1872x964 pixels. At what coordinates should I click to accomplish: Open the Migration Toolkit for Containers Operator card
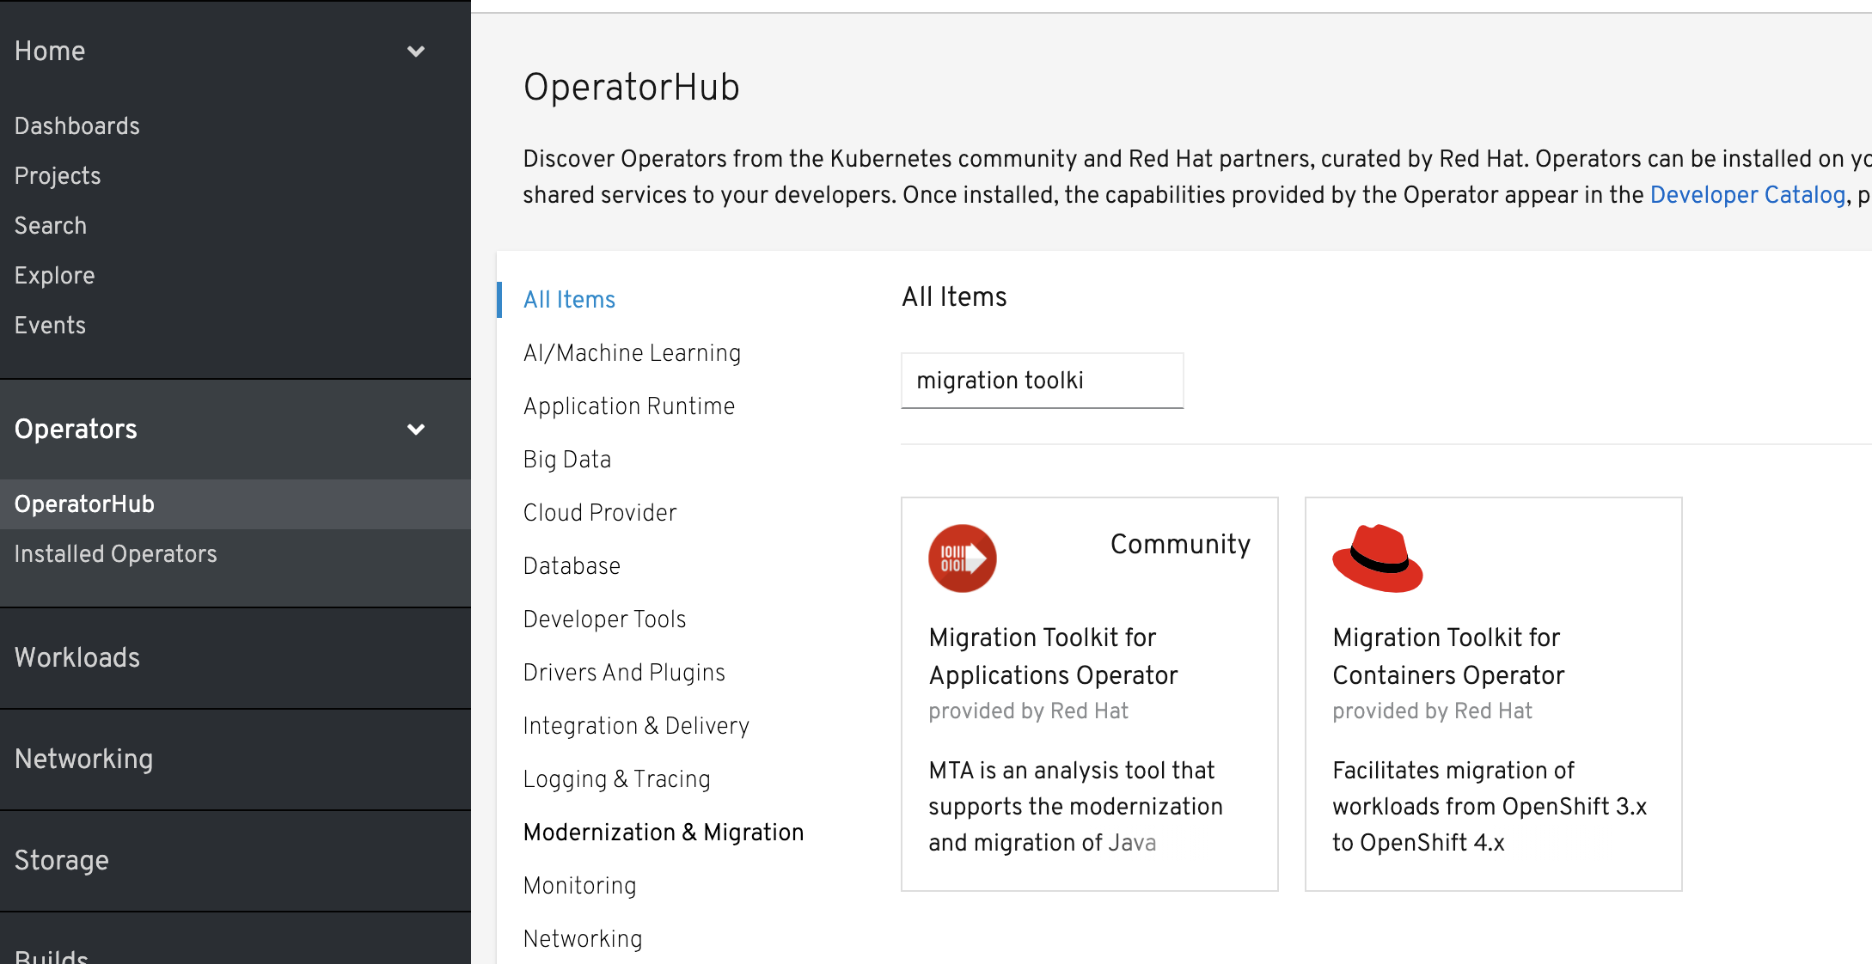[x=1493, y=694]
